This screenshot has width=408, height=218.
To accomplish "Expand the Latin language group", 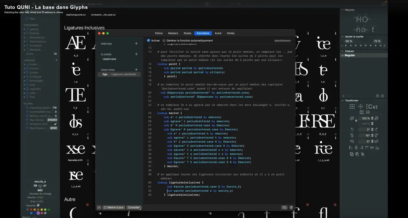I will [x=24, y=93].
